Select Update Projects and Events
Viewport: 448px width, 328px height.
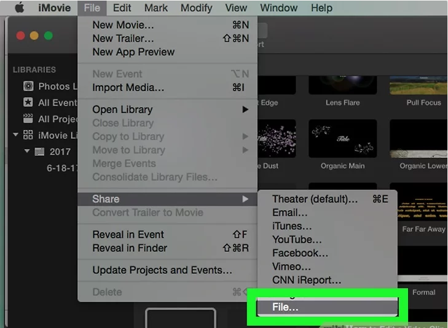point(167,270)
